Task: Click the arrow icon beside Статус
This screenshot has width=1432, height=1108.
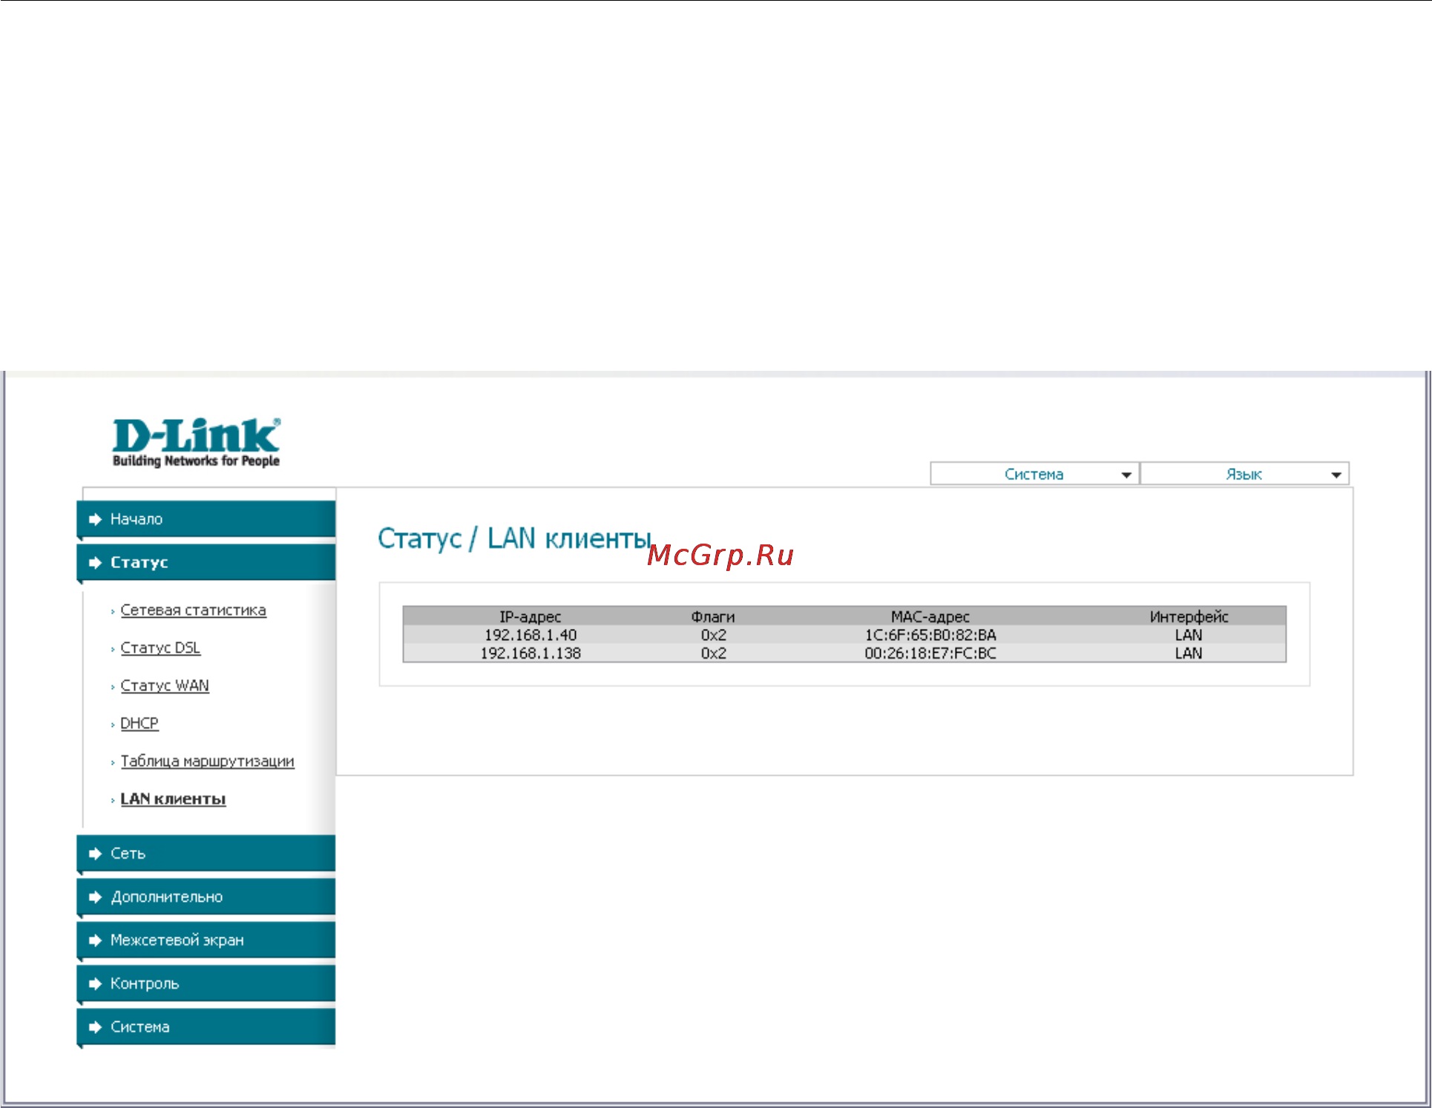Action: pos(95,563)
